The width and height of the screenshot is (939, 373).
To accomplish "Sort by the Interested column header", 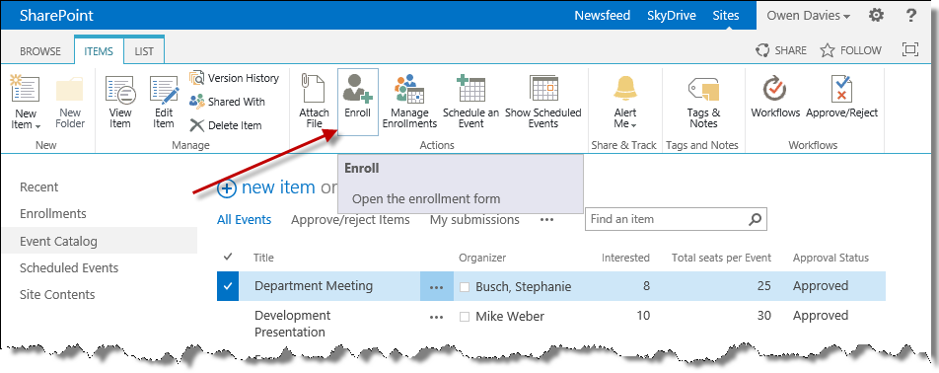I will pyautogui.click(x=625, y=259).
